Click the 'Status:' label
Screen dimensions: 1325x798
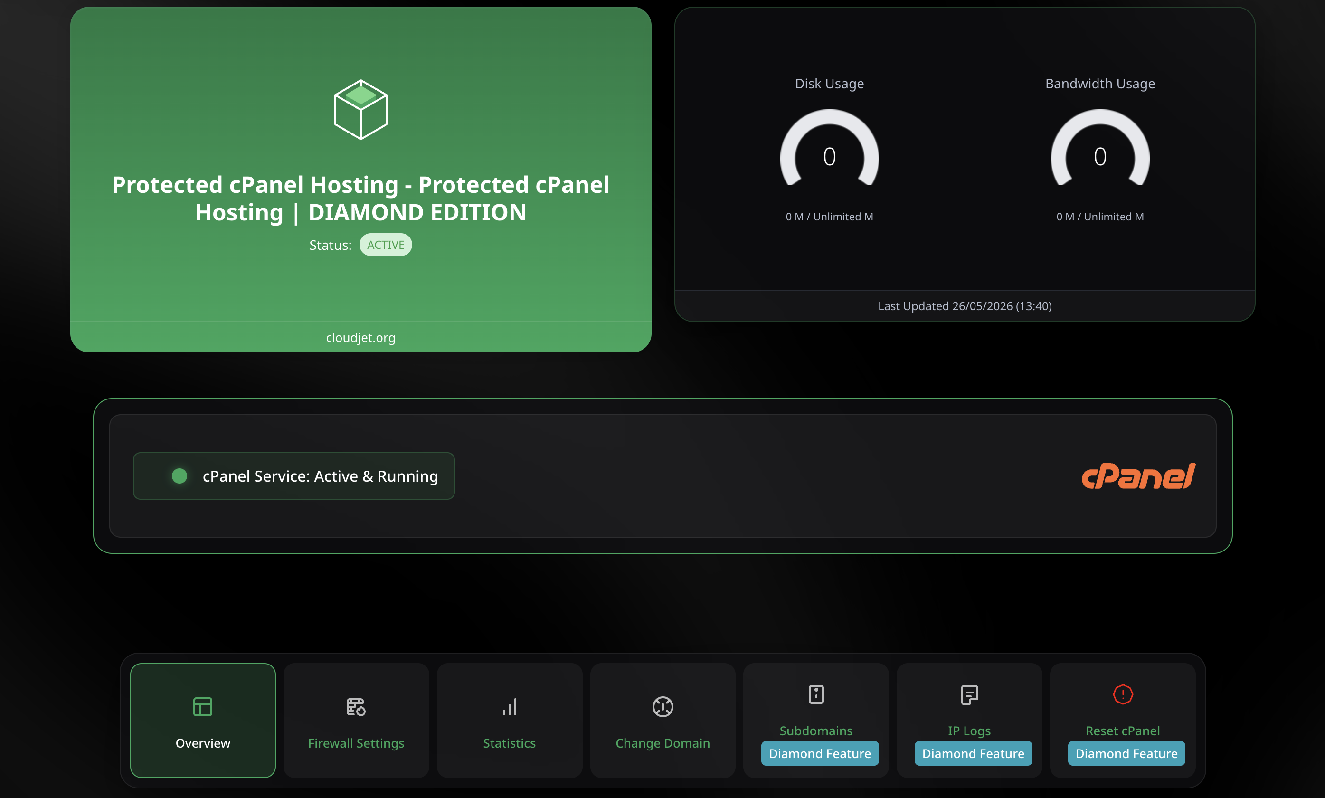(x=330, y=245)
